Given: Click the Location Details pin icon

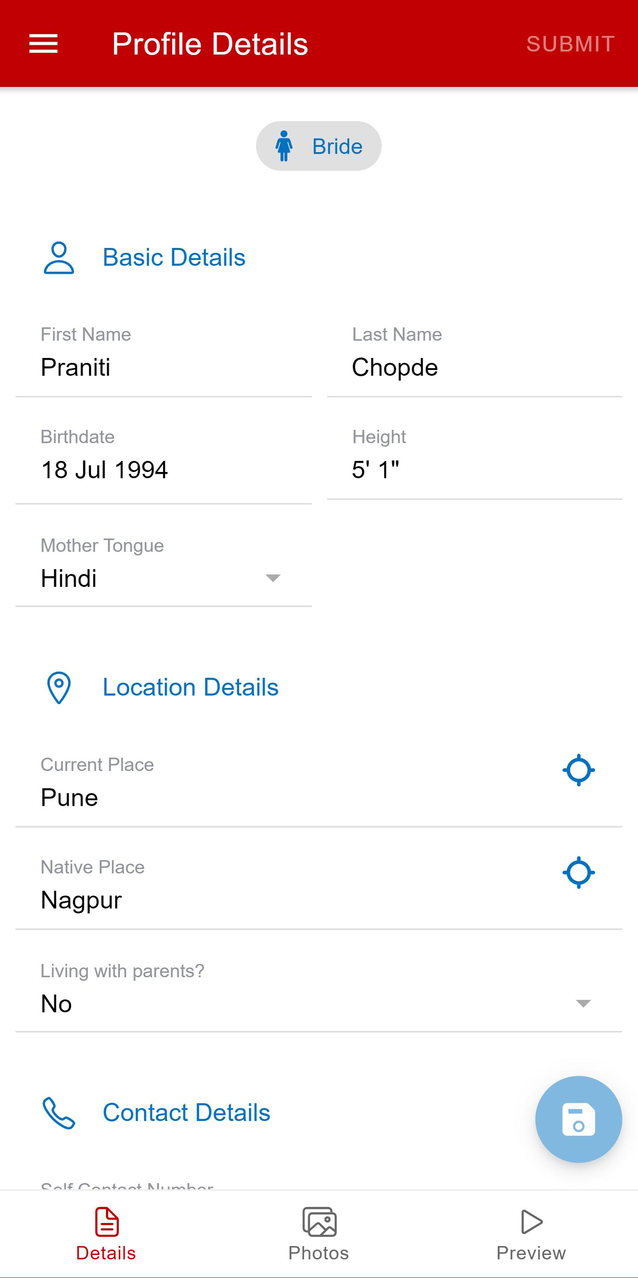Looking at the screenshot, I should [59, 688].
